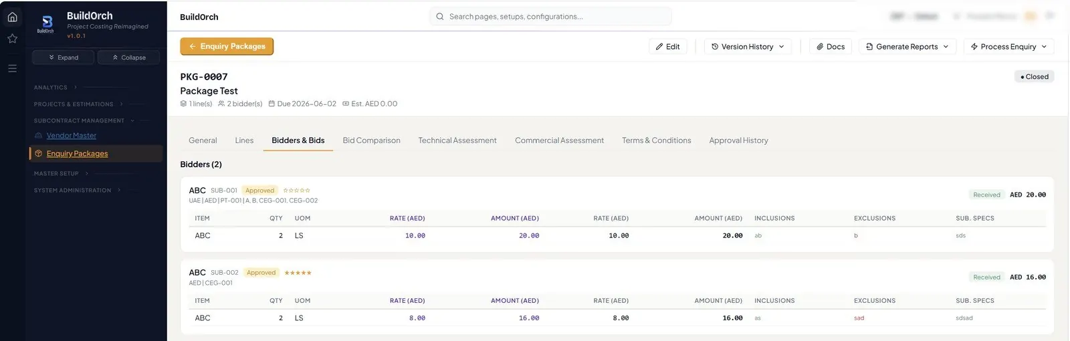Select the Bidders & Bids tab
Viewport: 1070px width, 341px height.
click(298, 140)
